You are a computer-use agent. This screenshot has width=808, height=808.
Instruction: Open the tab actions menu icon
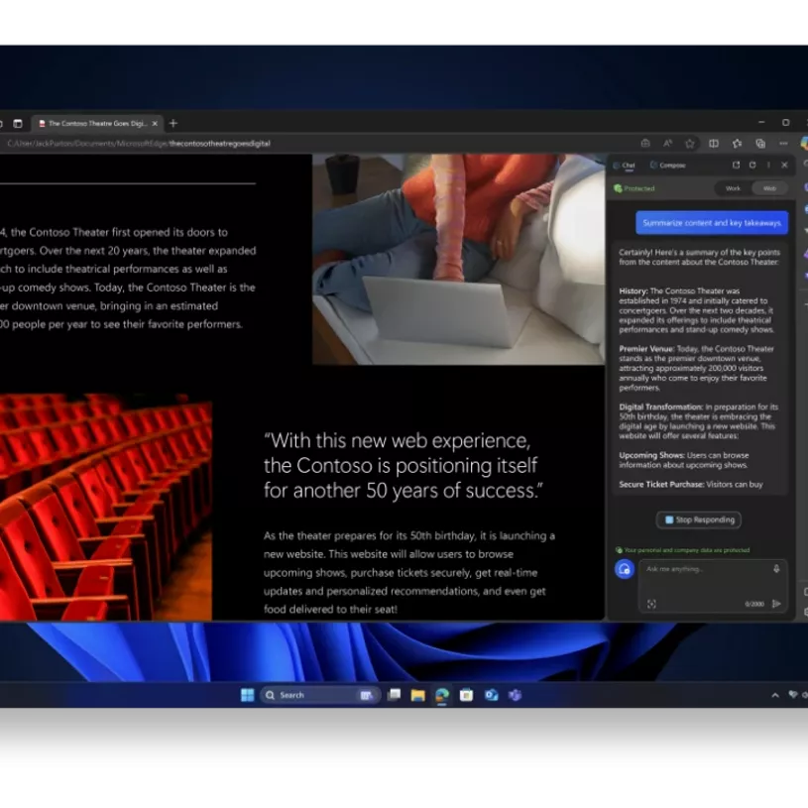(18, 124)
